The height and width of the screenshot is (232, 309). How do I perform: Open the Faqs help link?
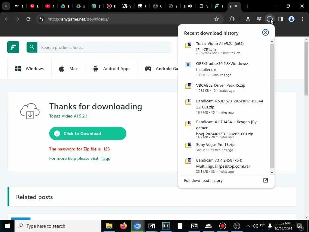click(x=105, y=158)
